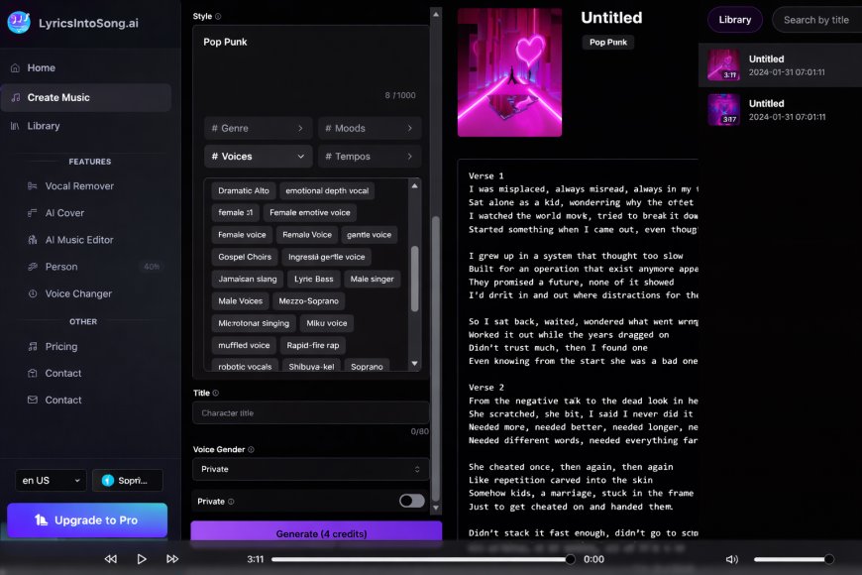
Task: Click the LyricsIntoSong.ai logo icon
Action: 19,23
